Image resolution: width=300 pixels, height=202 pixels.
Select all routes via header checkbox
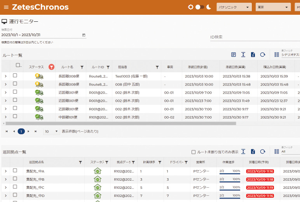[x=18, y=66]
